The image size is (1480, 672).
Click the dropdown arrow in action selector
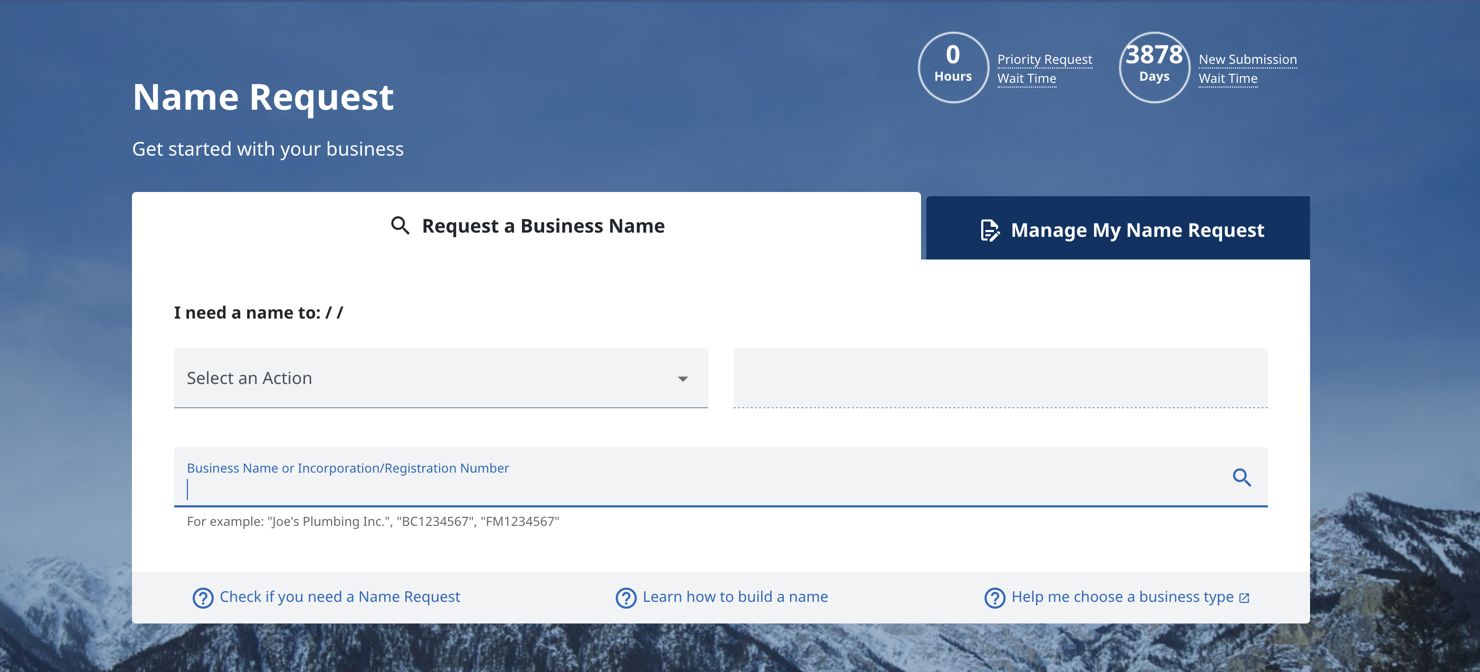pos(682,379)
